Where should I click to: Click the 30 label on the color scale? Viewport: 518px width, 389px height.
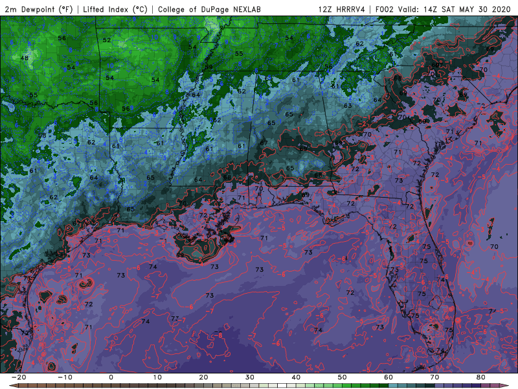tap(250, 377)
